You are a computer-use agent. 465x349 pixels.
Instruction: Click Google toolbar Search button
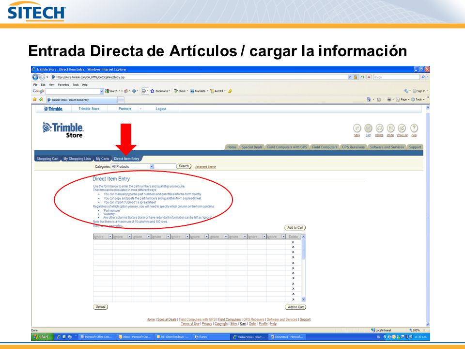pyautogui.click(x=111, y=91)
